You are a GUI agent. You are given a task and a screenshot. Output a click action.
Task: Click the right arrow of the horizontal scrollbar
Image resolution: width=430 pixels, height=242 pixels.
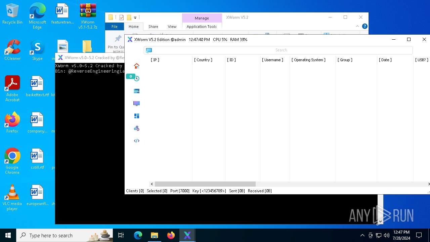click(x=429, y=184)
